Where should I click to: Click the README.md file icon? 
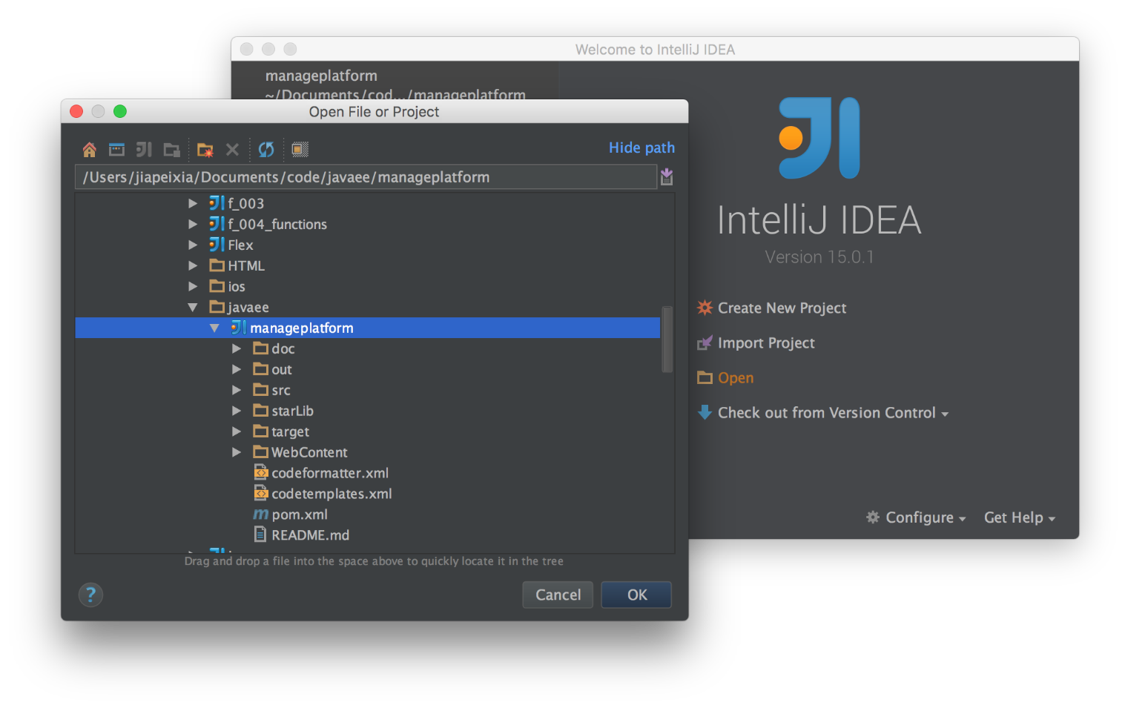[260, 535]
